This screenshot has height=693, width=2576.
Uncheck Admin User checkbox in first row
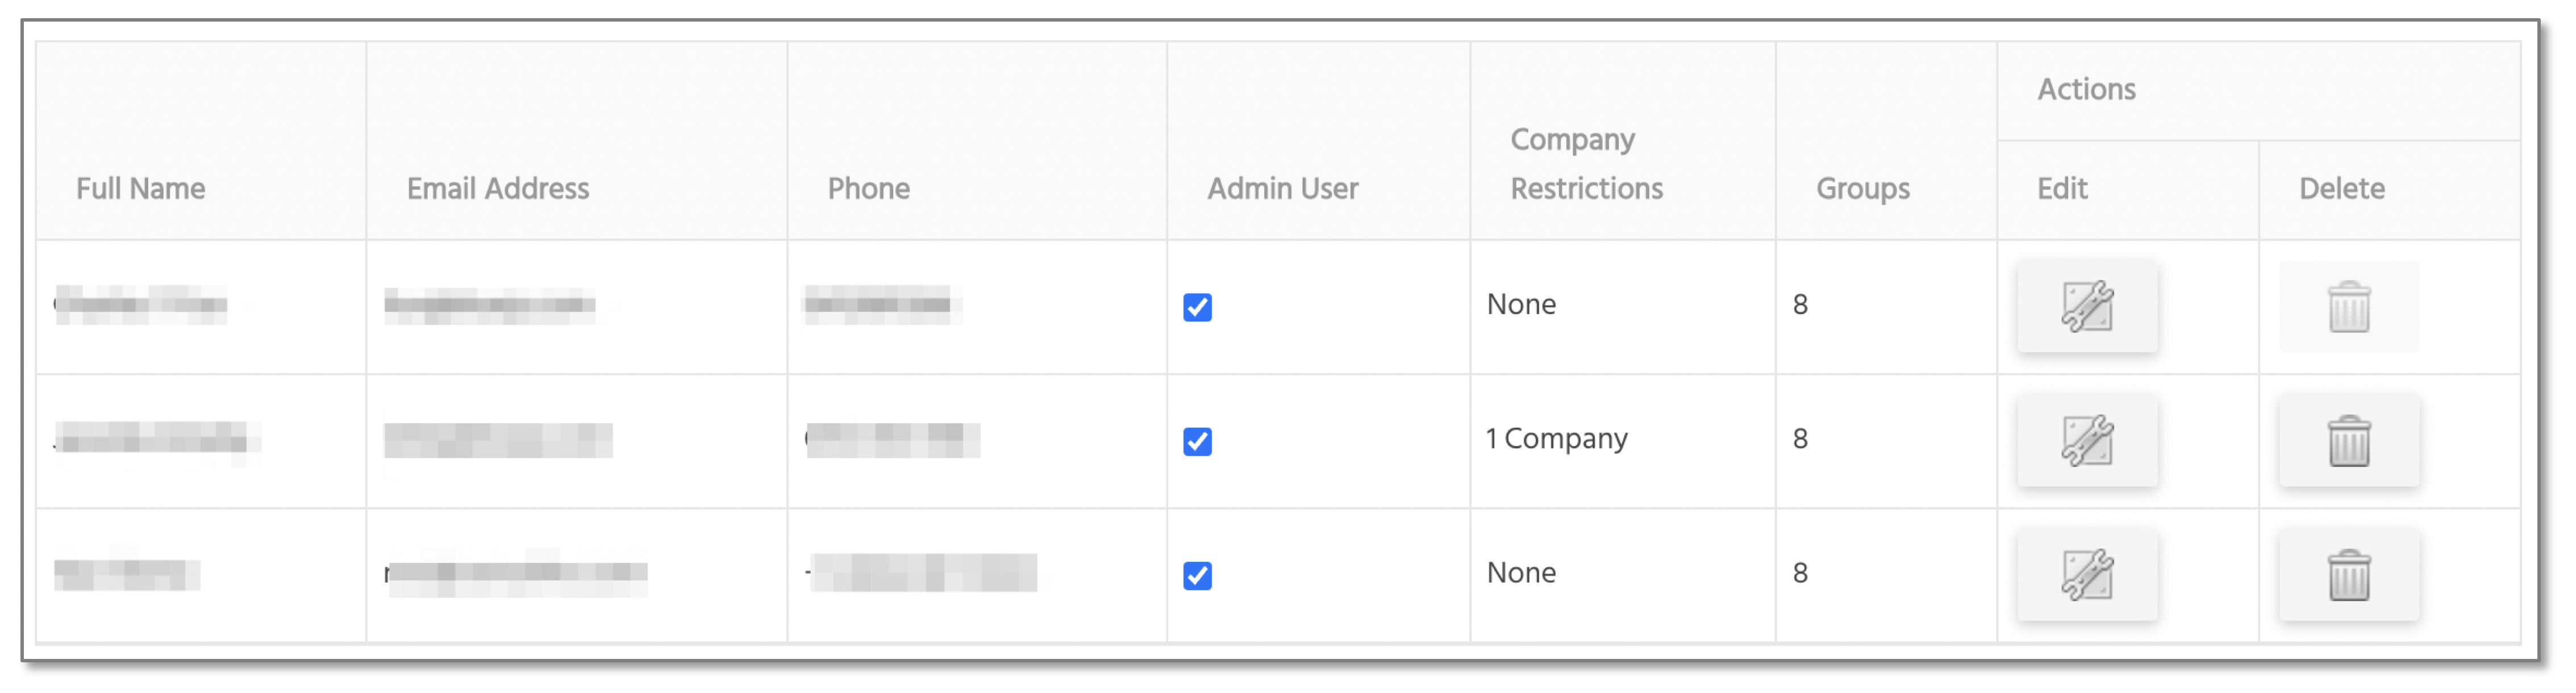pyautogui.click(x=1197, y=307)
